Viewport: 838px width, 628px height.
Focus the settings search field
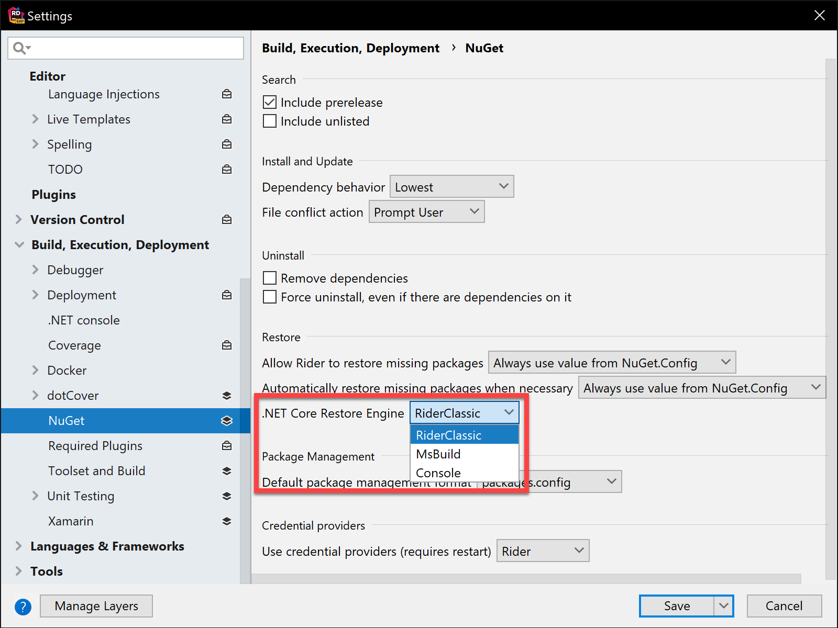click(x=126, y=48)
